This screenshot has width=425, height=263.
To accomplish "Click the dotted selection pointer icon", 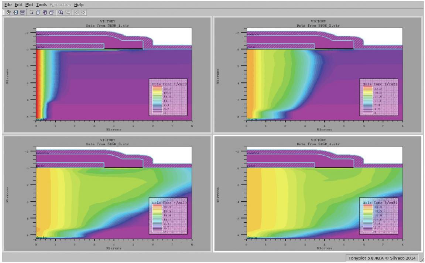I will [x=31, y=13].
